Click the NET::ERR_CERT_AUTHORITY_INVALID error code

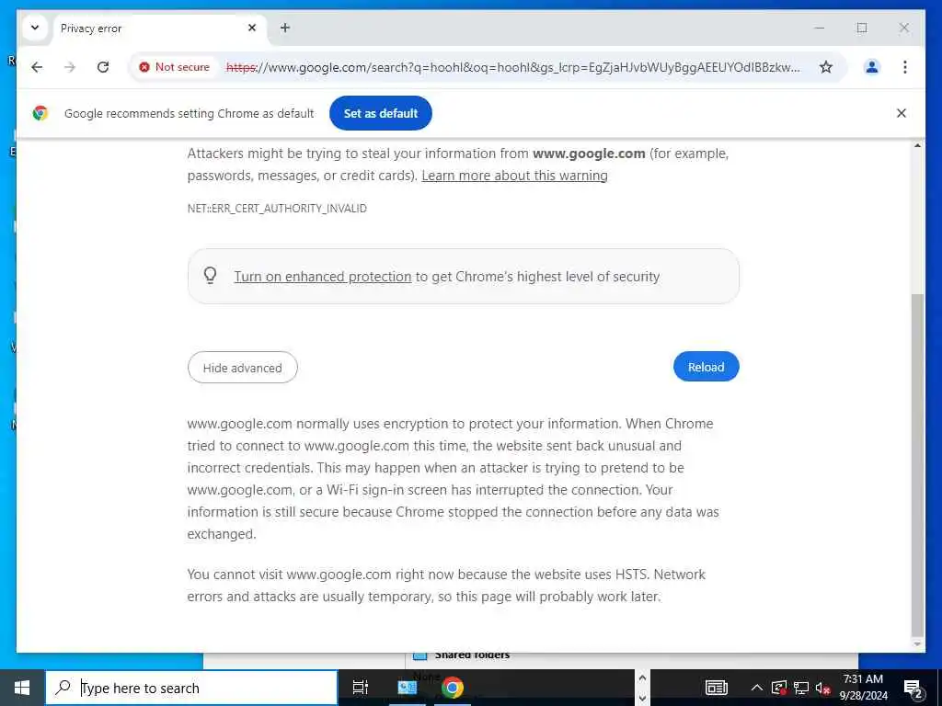[277, 209]
